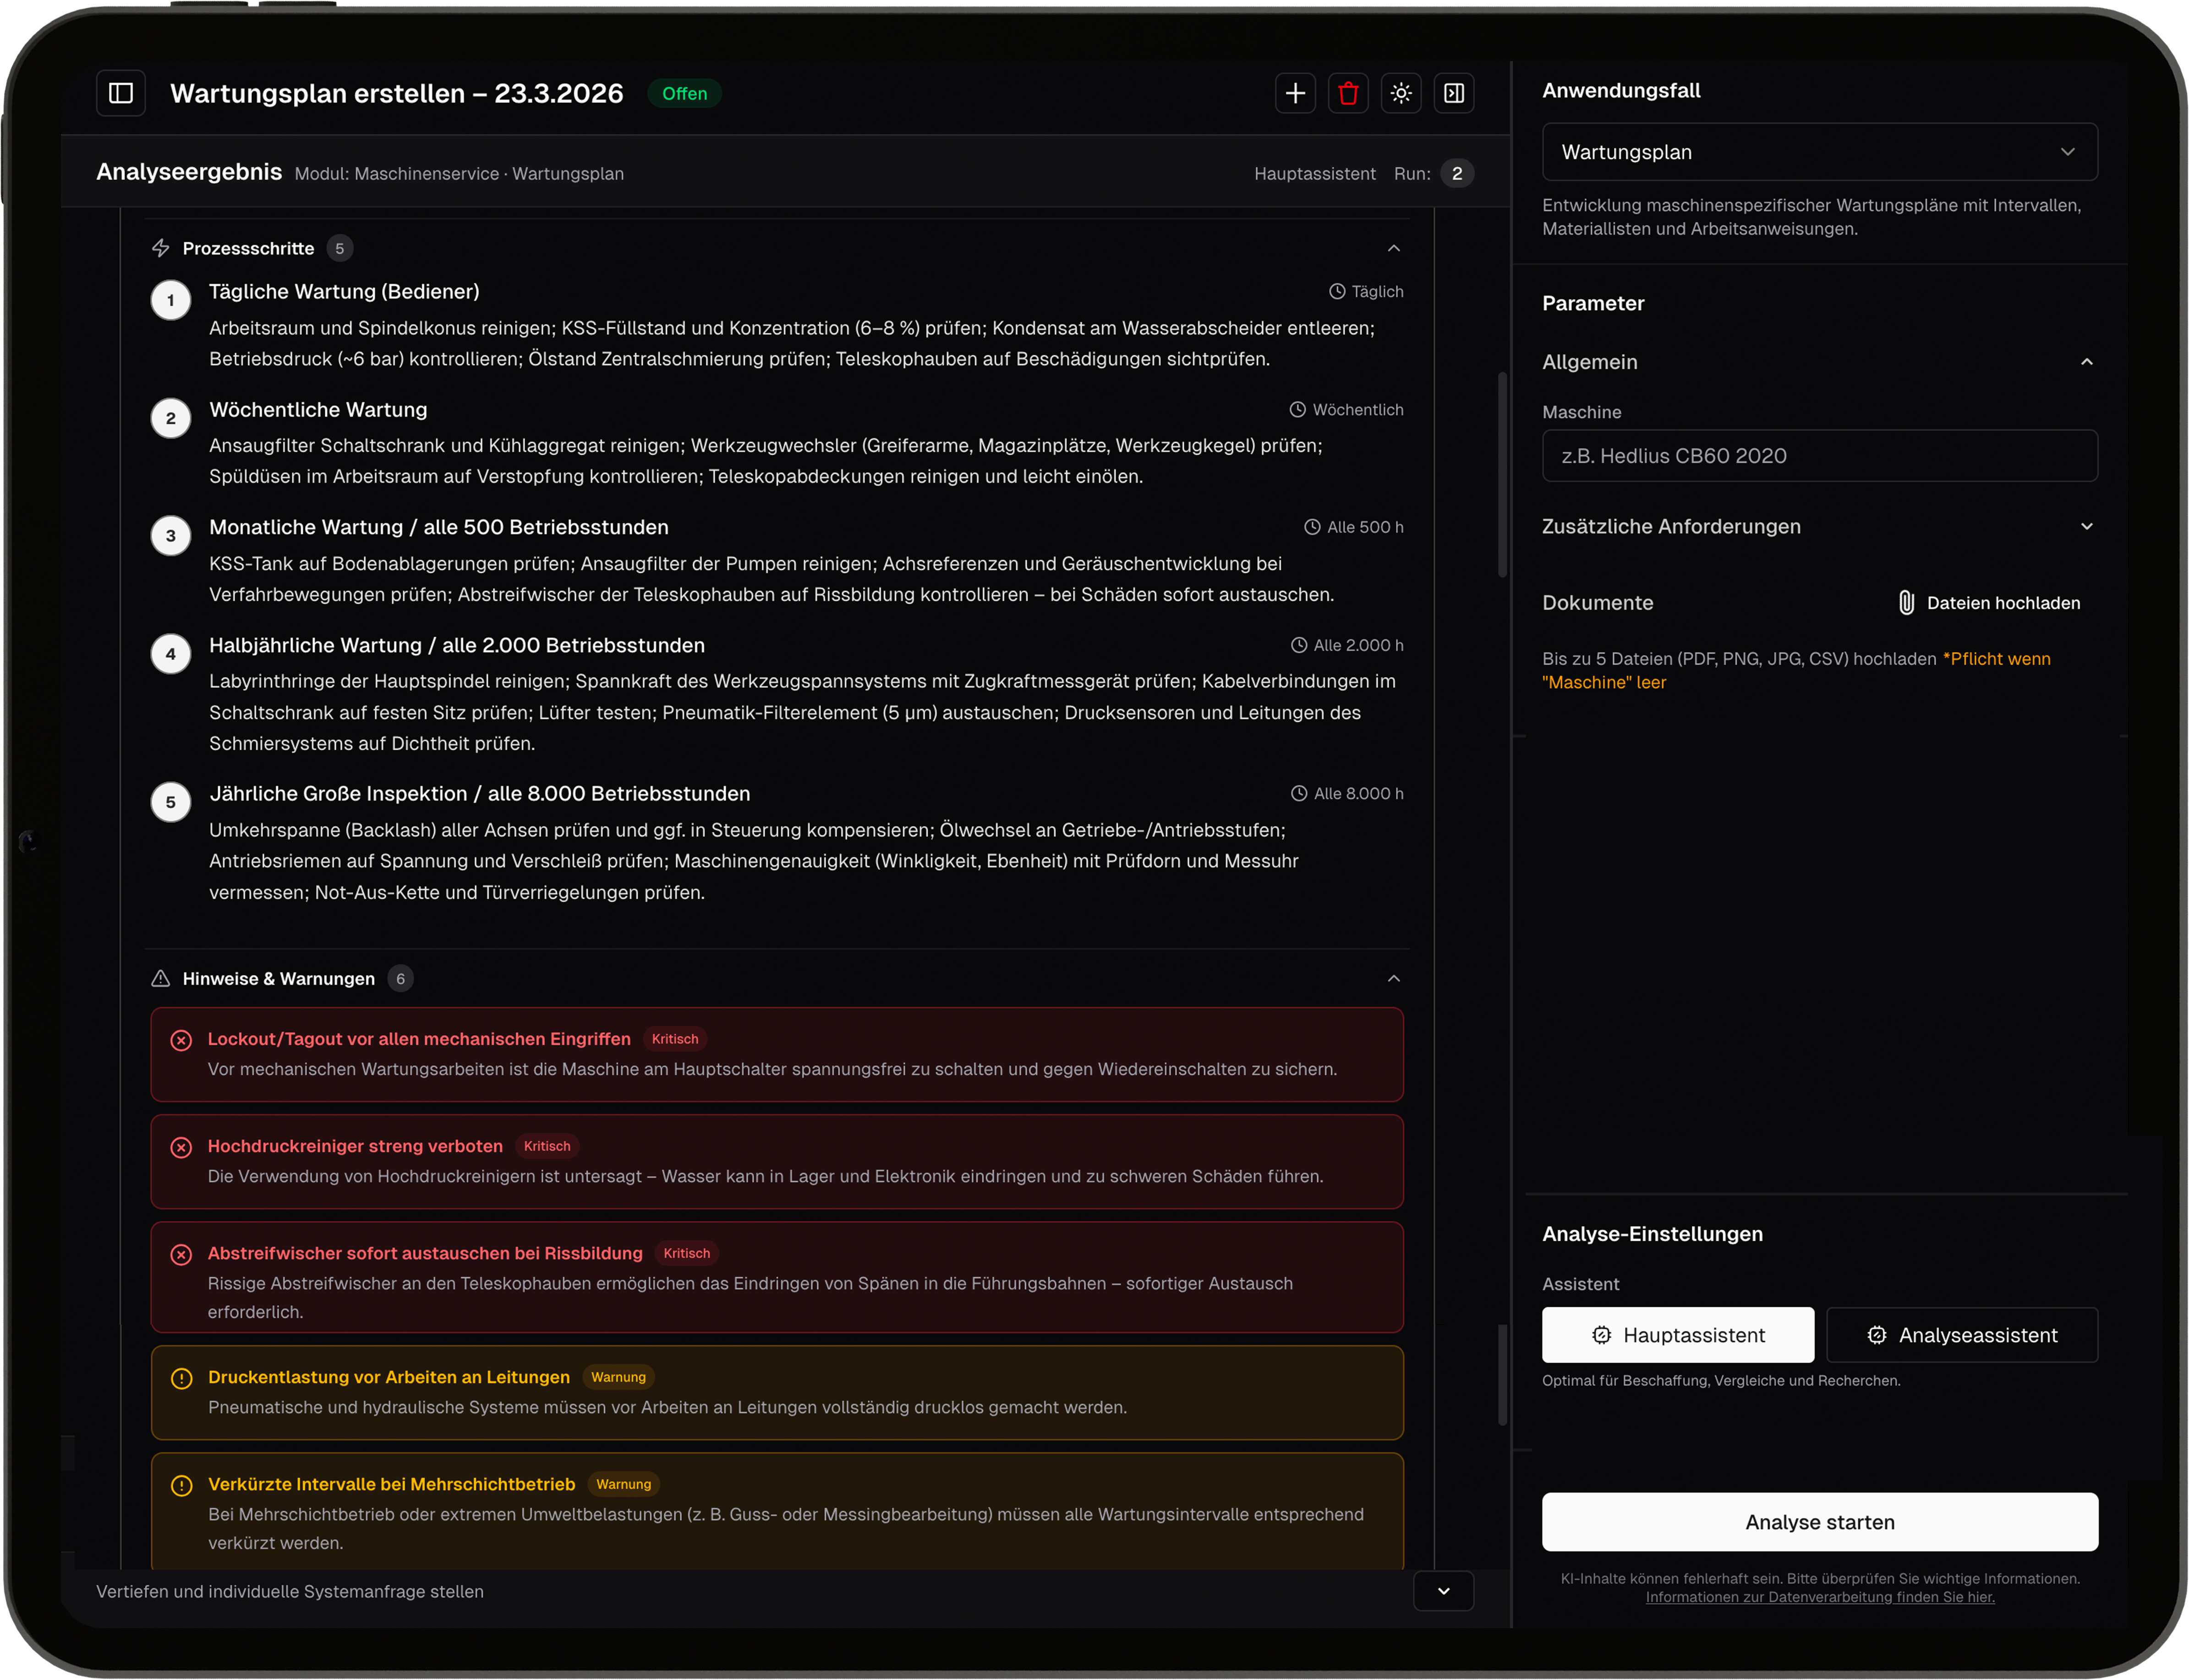
Task: Collapse the right panel with the toolbar icon
Action: [1454, 93]
